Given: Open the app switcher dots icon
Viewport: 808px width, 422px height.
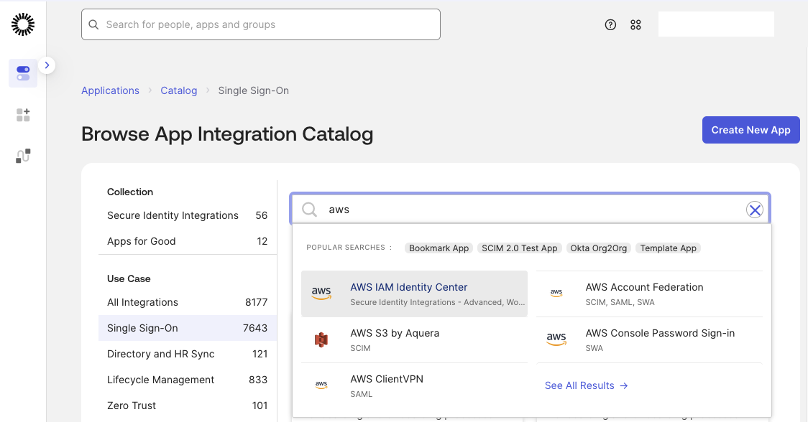Looking at the screenshot, I should click(635, 24).
